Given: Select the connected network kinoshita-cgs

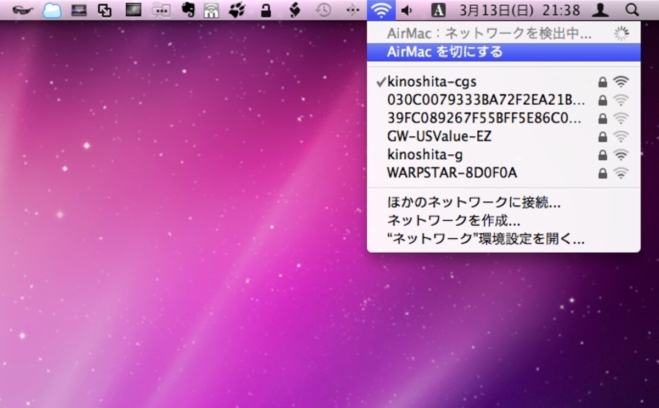Looking at the screenshot, I should 504,82.
